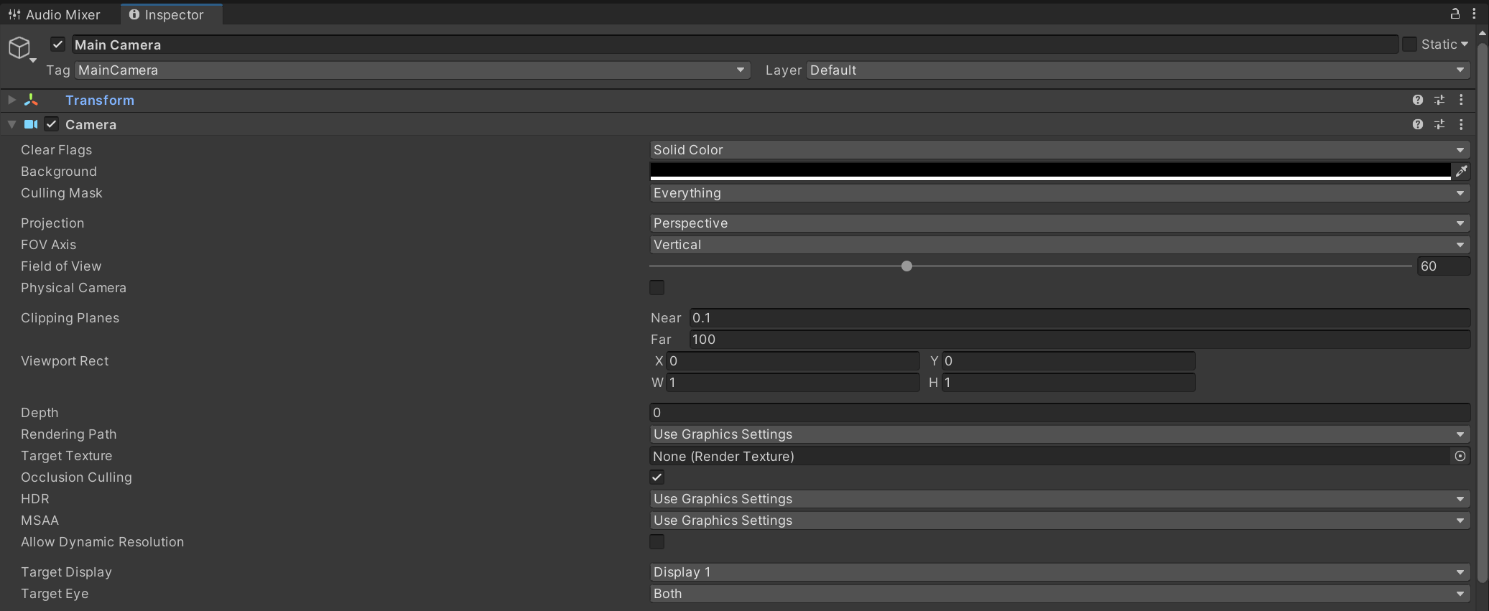1489x611 pixels.
Task: Click the Near clipping plane field
Action: [1080, 317]
